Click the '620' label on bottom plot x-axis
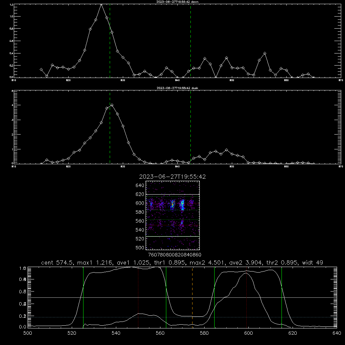The height and width of the screenshot is (345, 345). (293, 333)
